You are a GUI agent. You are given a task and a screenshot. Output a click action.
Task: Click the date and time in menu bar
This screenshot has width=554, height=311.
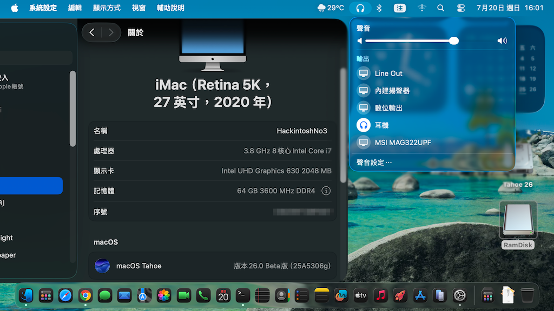point(510,8)
